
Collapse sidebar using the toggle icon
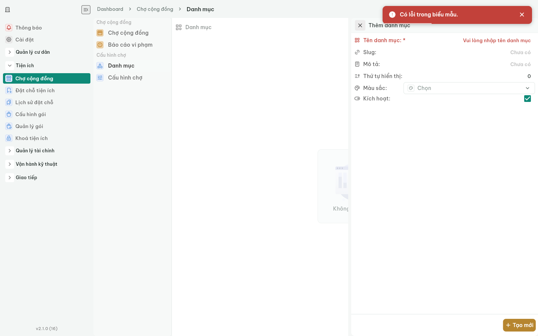pos(86,10)
